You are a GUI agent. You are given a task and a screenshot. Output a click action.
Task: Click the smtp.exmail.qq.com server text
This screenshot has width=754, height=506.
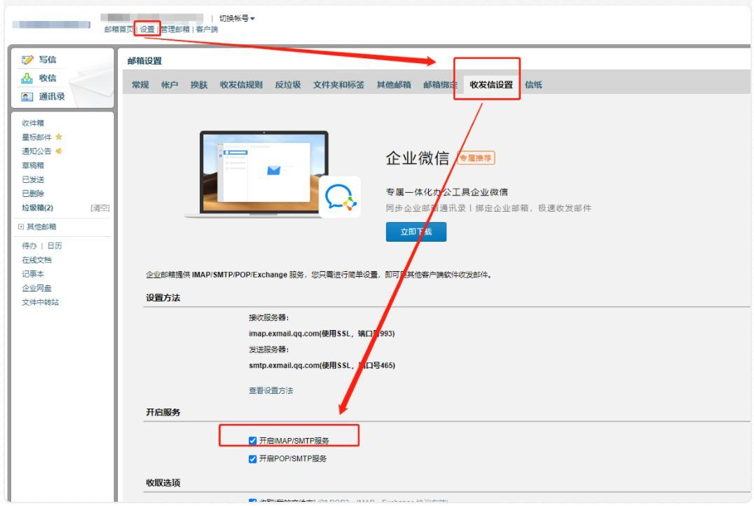pos(322,365)
